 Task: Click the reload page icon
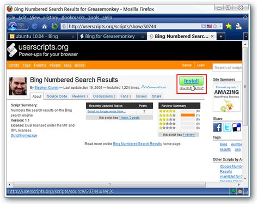34,27
